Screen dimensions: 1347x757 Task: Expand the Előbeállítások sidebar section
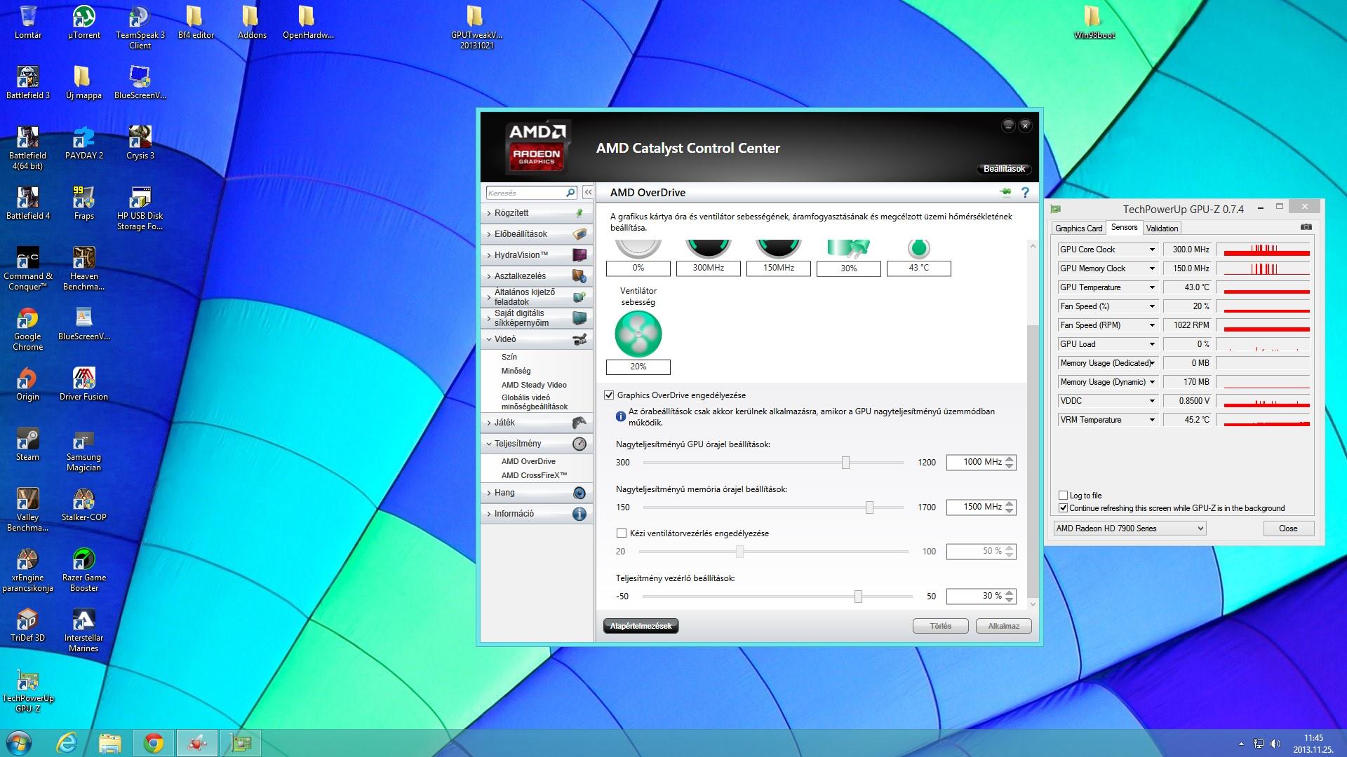point(537,234)
